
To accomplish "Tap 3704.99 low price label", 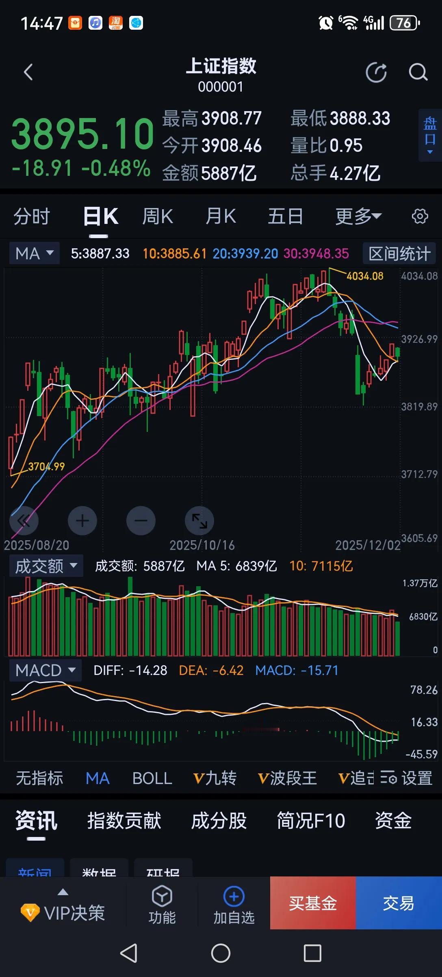I will click(x=46, y=467).
